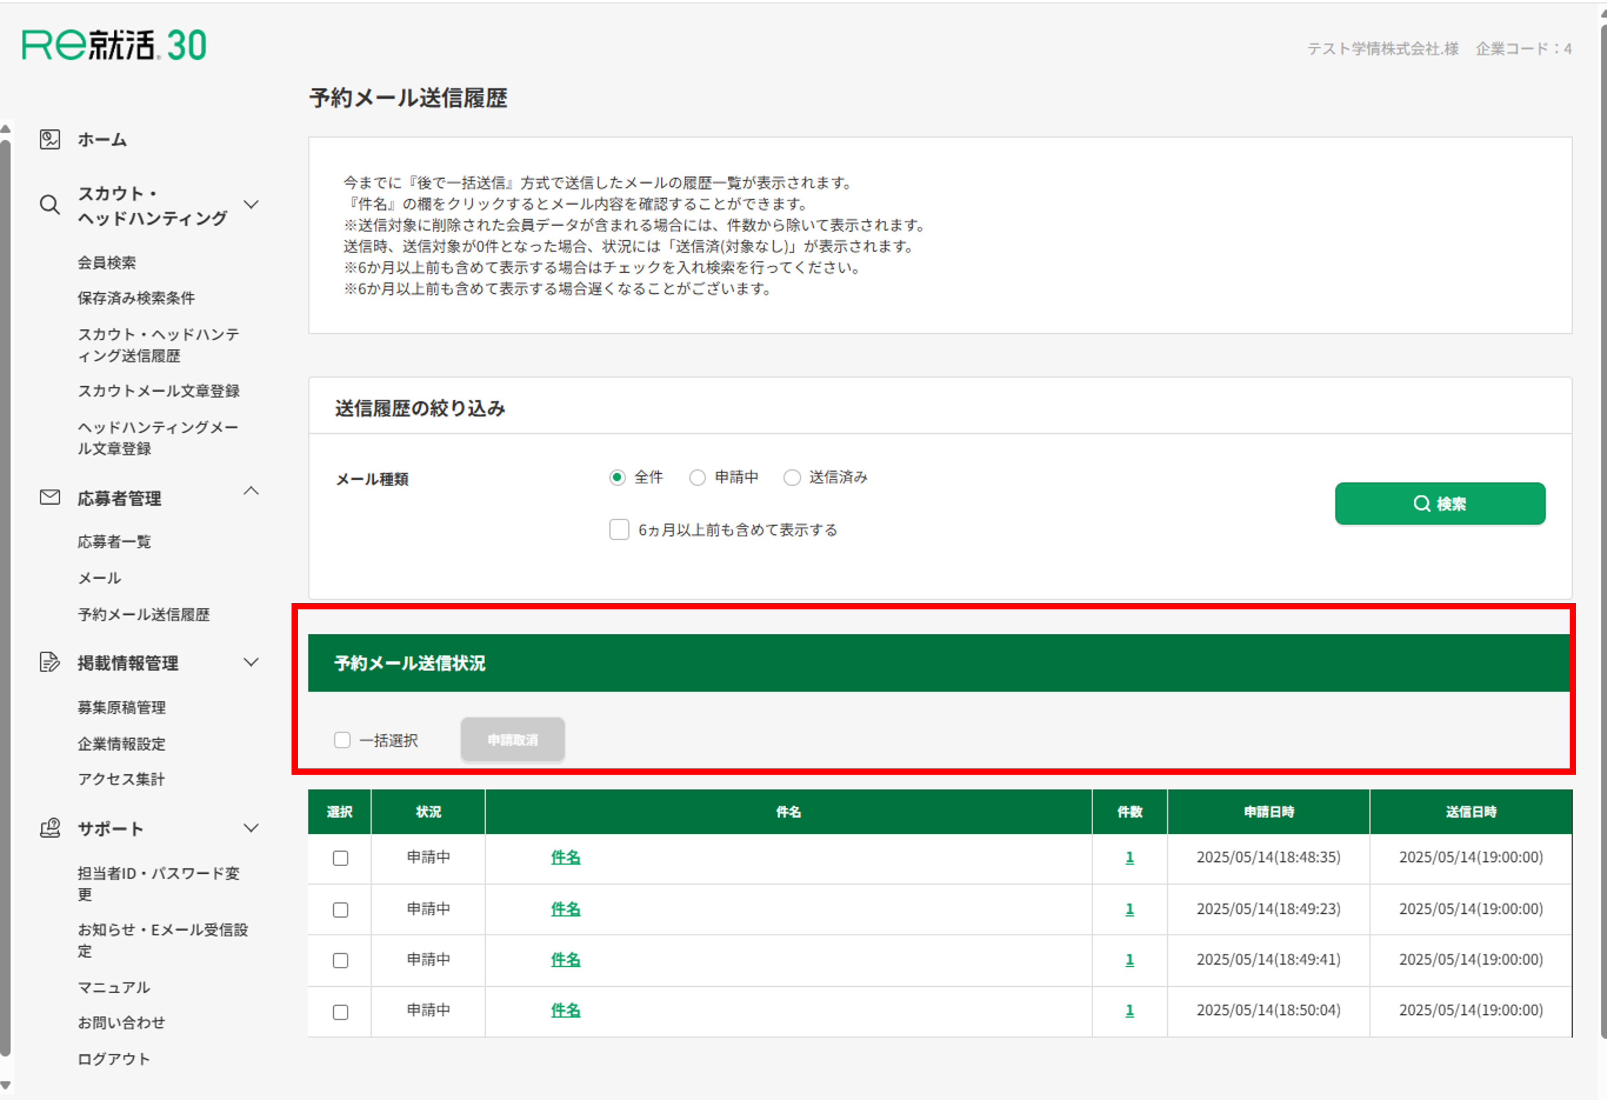
Task: Open お問い合わせ in the sidebar
Action: coord(122,1023)
